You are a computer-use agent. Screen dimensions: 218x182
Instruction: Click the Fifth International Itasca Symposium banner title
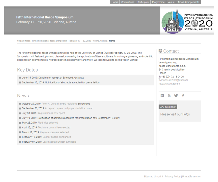tap(45, 17)
